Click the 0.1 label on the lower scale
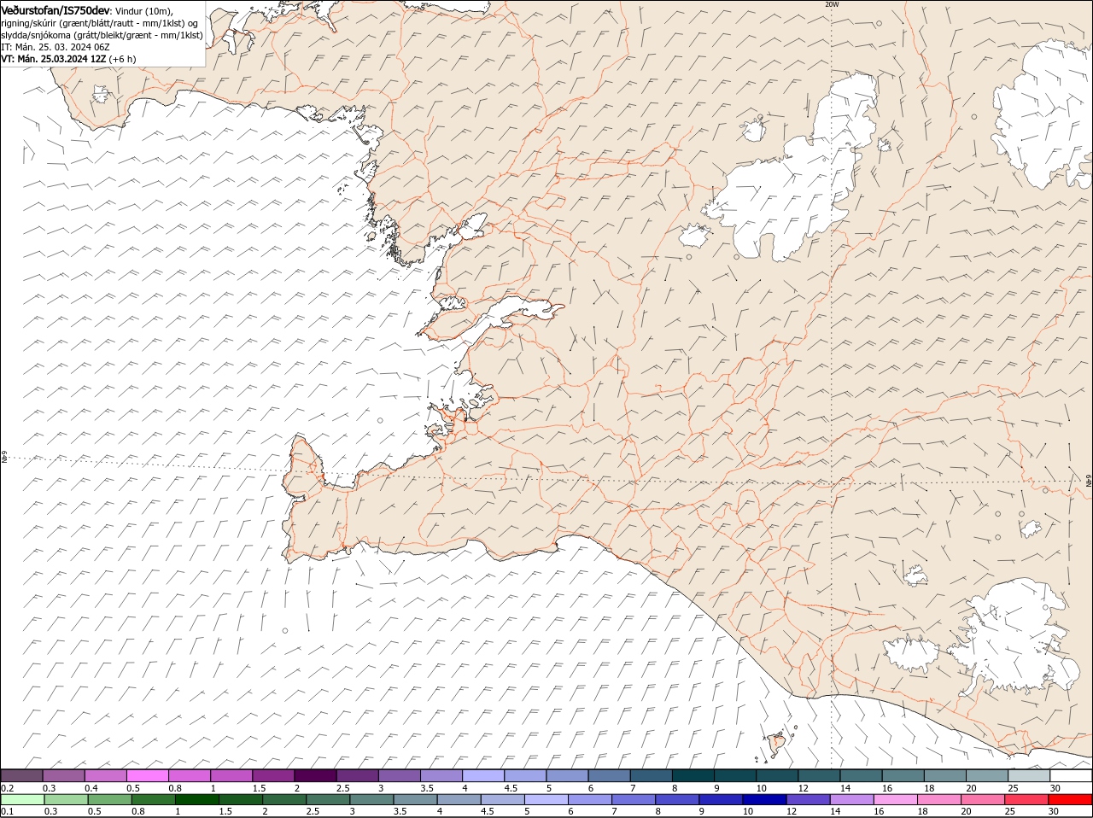1093x818 pixels. coord(7,811)
